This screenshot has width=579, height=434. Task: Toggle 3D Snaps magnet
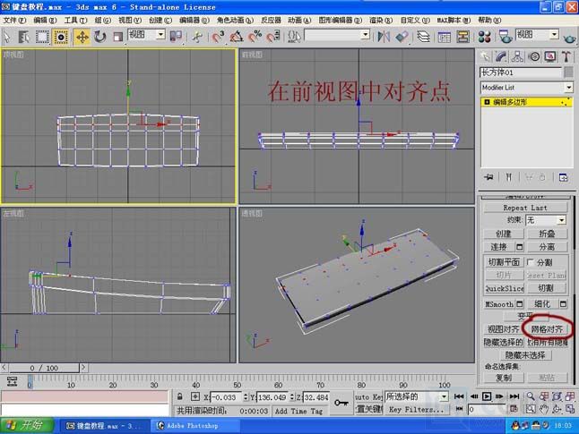[x=218, y=37]
